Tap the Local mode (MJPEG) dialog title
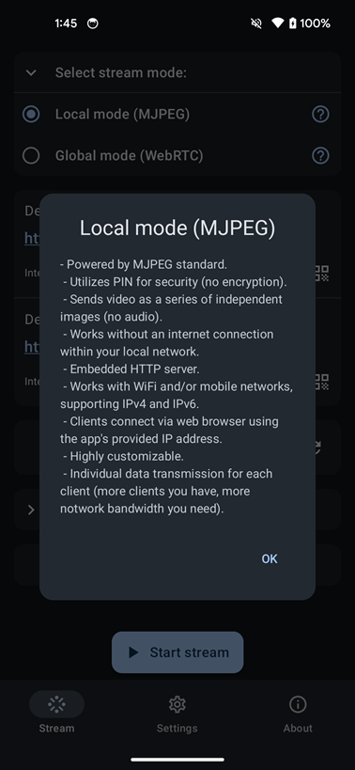 pos(177,228)
